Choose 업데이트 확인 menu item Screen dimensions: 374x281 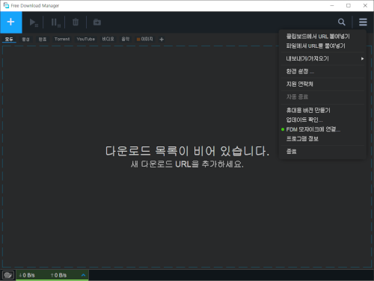pyautogui.click(x=322, y=120)
